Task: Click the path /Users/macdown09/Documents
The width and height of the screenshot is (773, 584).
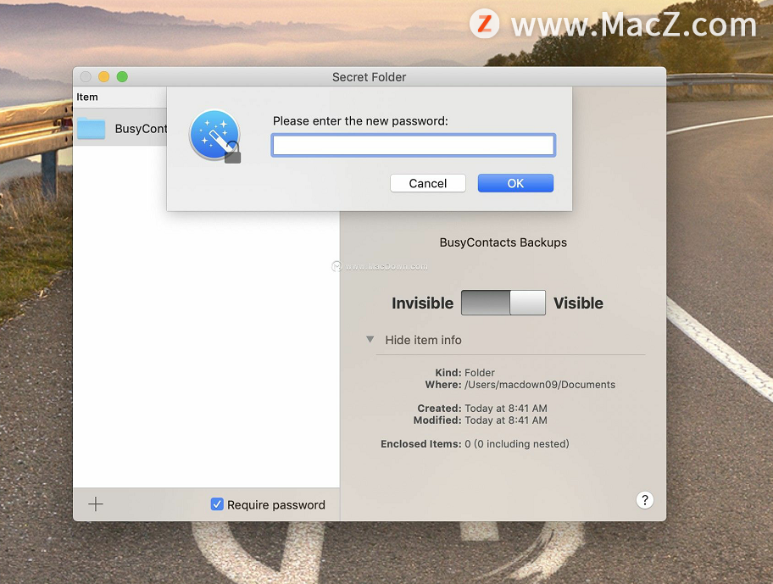Action: 540,385
